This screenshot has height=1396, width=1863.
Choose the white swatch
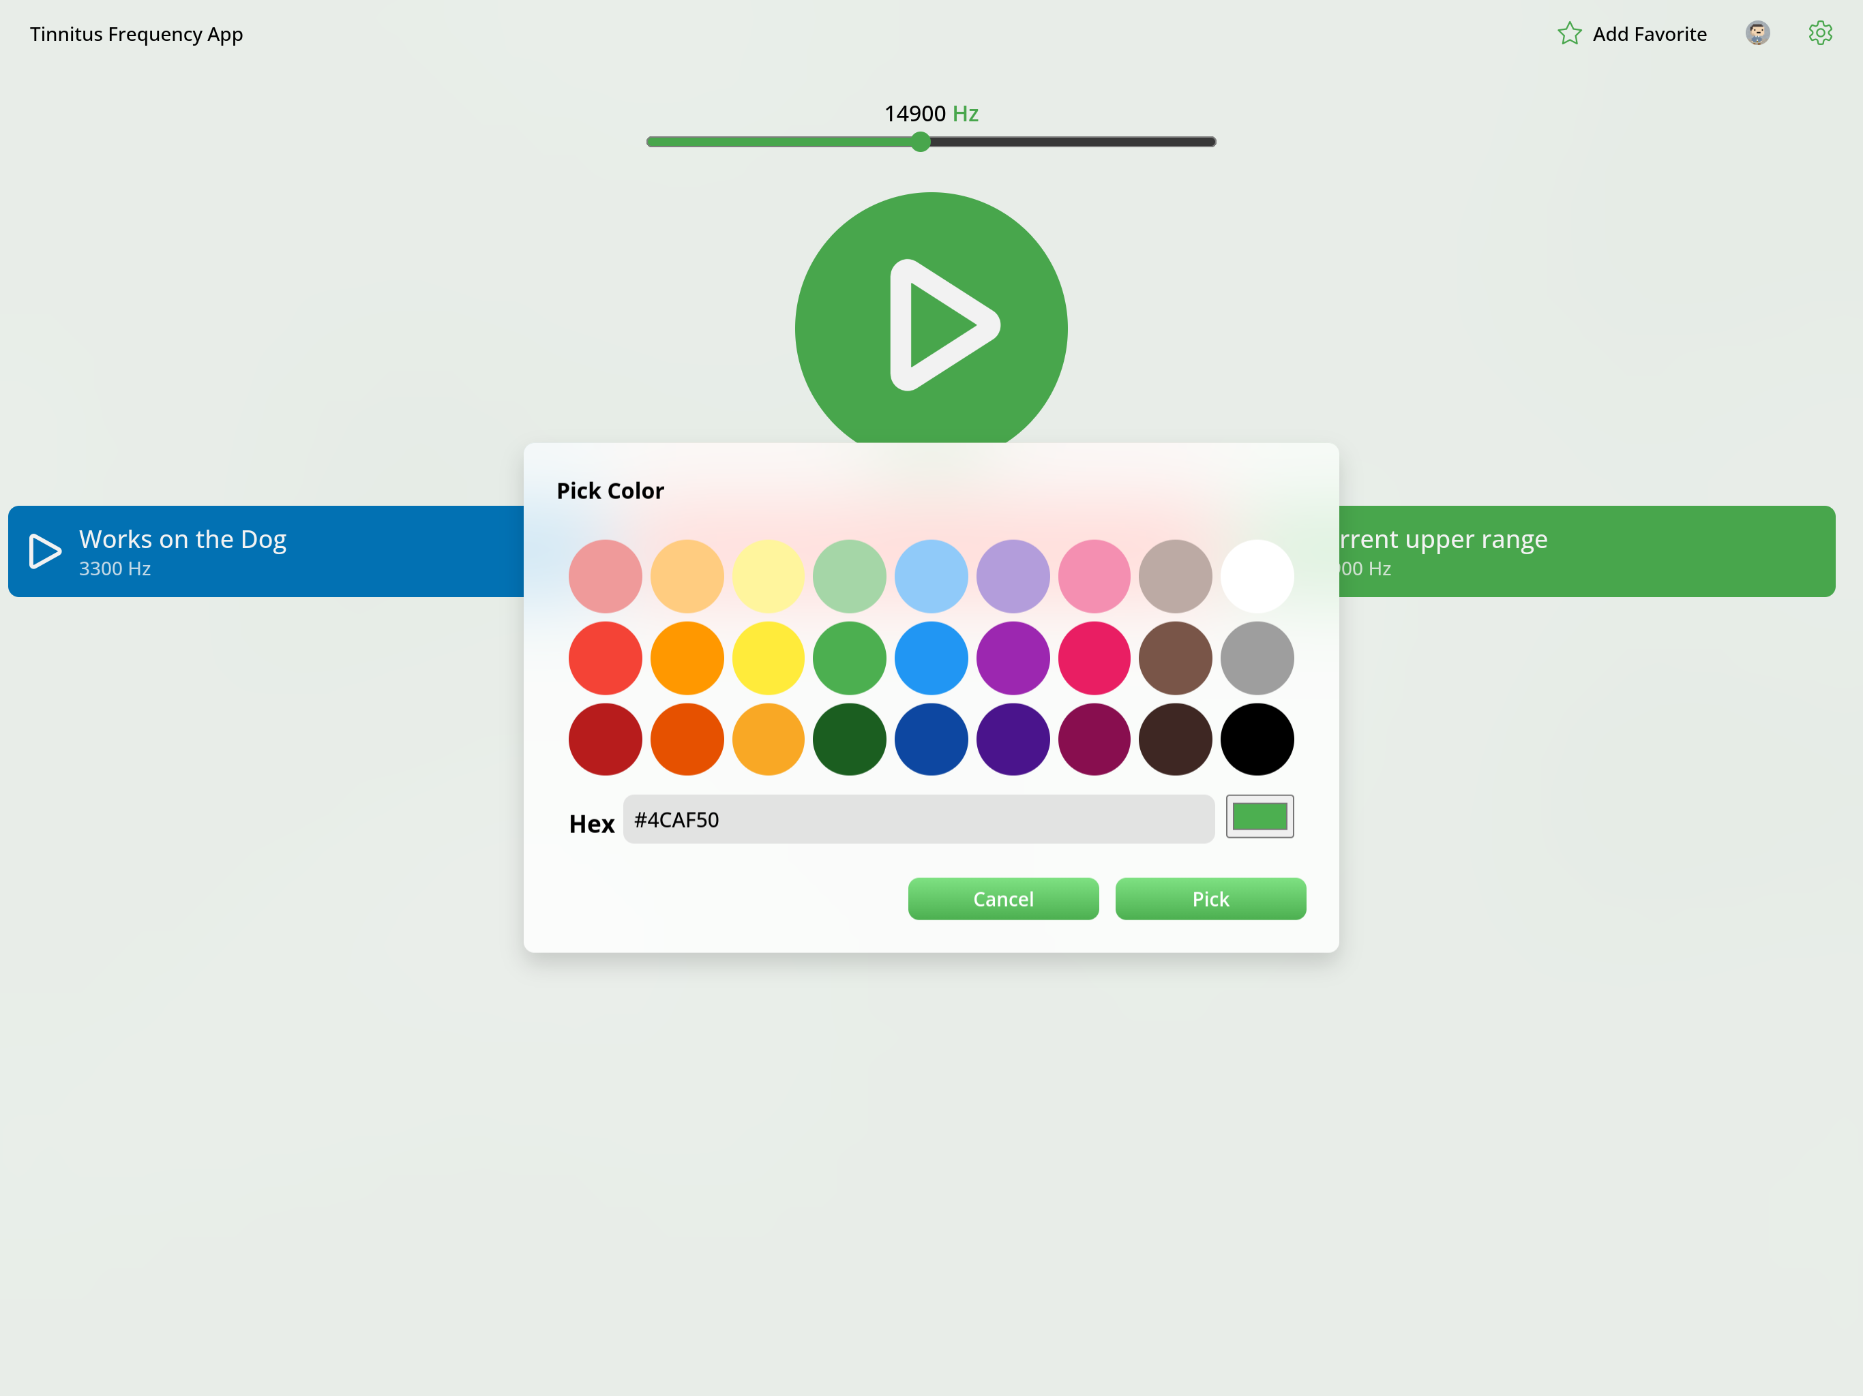tap(1257, 577)
